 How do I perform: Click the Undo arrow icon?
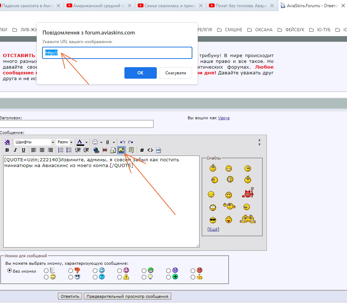point(122,142)
